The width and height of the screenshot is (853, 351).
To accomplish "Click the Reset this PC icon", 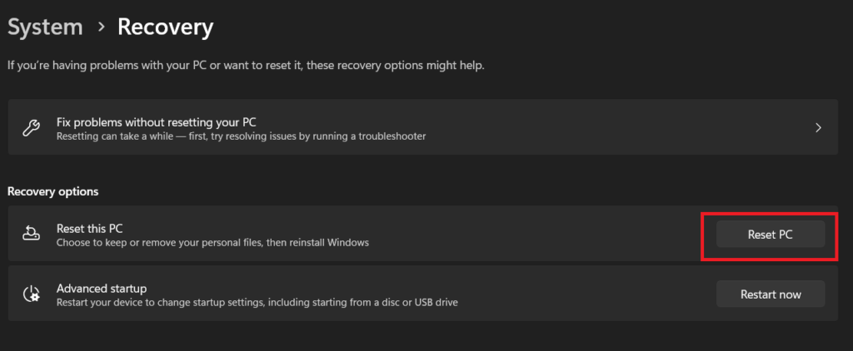I will tap(31, 235).
